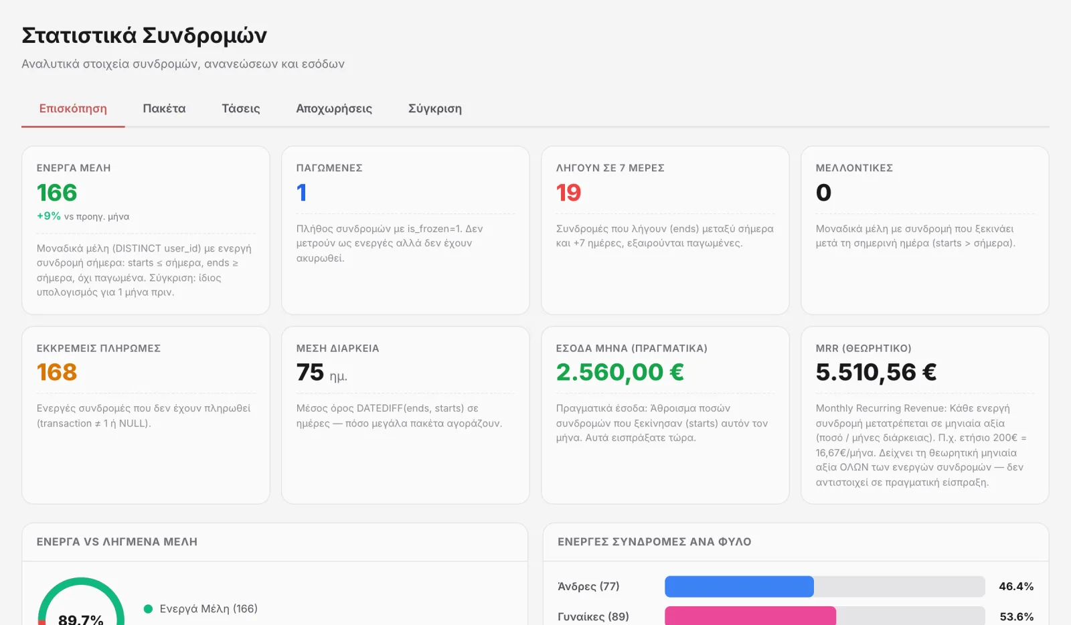Click the ΕΚΚΡΕΜΕΙΣ ΠΛΗΡΩΜΕΣ value 168
This screenshot has width=1071, height=625.
pos(57,372)
